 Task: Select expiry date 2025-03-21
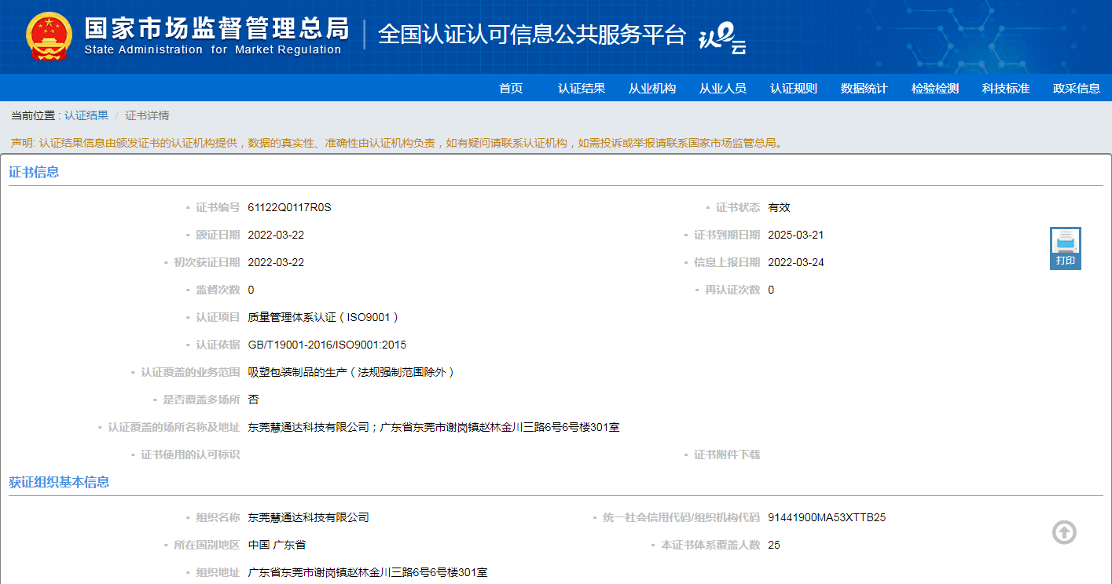796,235
